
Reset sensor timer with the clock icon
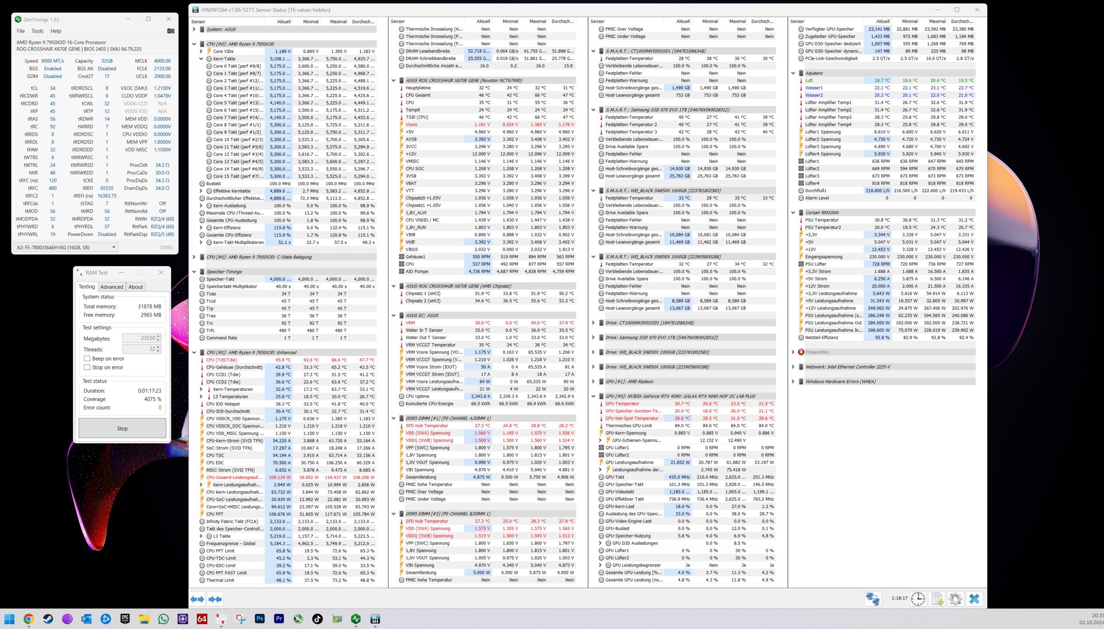pyautogui.click(x=918, y=599)
